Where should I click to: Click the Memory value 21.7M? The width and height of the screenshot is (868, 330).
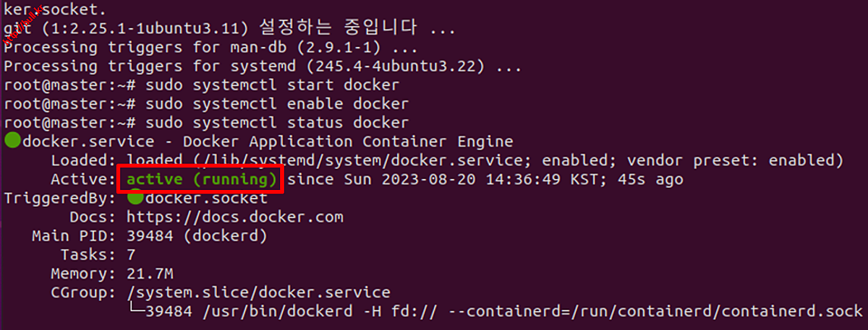point(150,274)
